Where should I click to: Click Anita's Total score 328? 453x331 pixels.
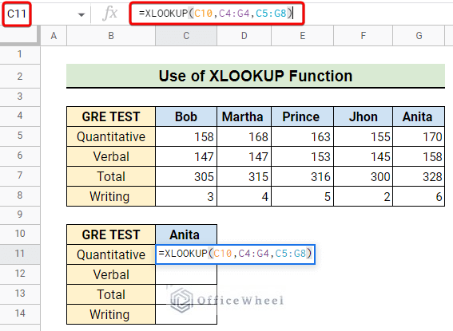[x=419, y=176]
